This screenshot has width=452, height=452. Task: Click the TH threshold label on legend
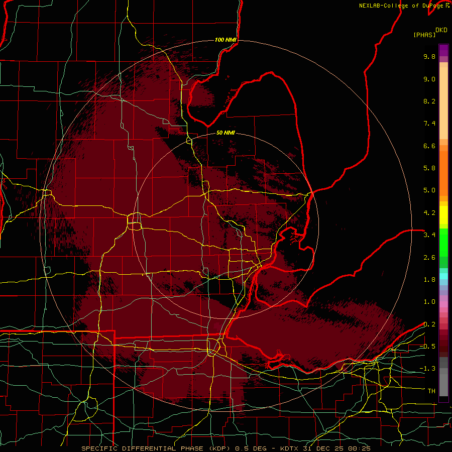431,391
